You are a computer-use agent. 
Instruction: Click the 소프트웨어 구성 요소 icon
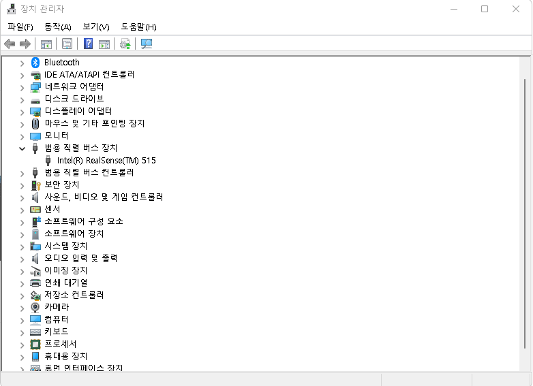click(36, 222)
